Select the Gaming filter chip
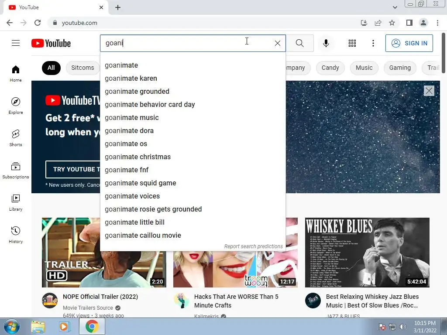 [x=400, y=68]
